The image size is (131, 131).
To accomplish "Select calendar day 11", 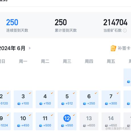I will (45, 121).
